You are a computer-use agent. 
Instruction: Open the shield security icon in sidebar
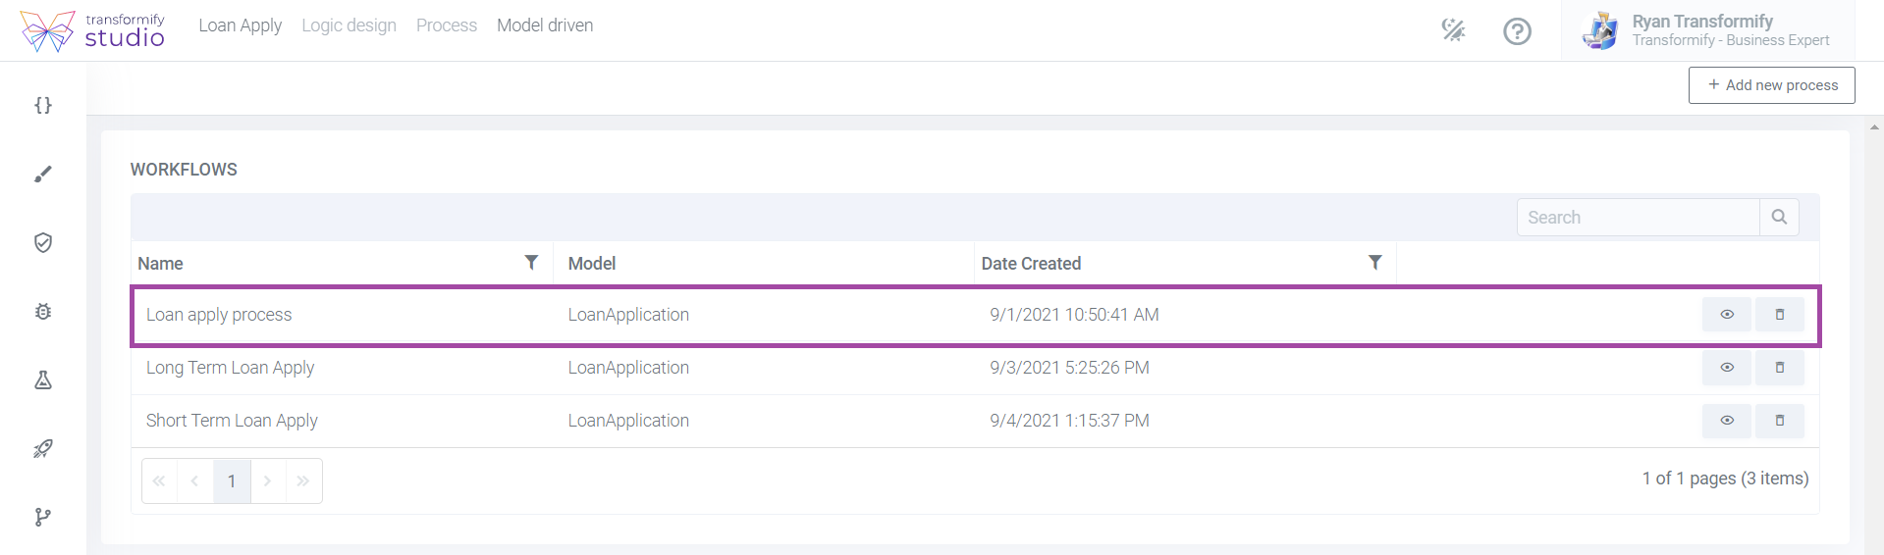pyautogui.click(x=43, y=242)
